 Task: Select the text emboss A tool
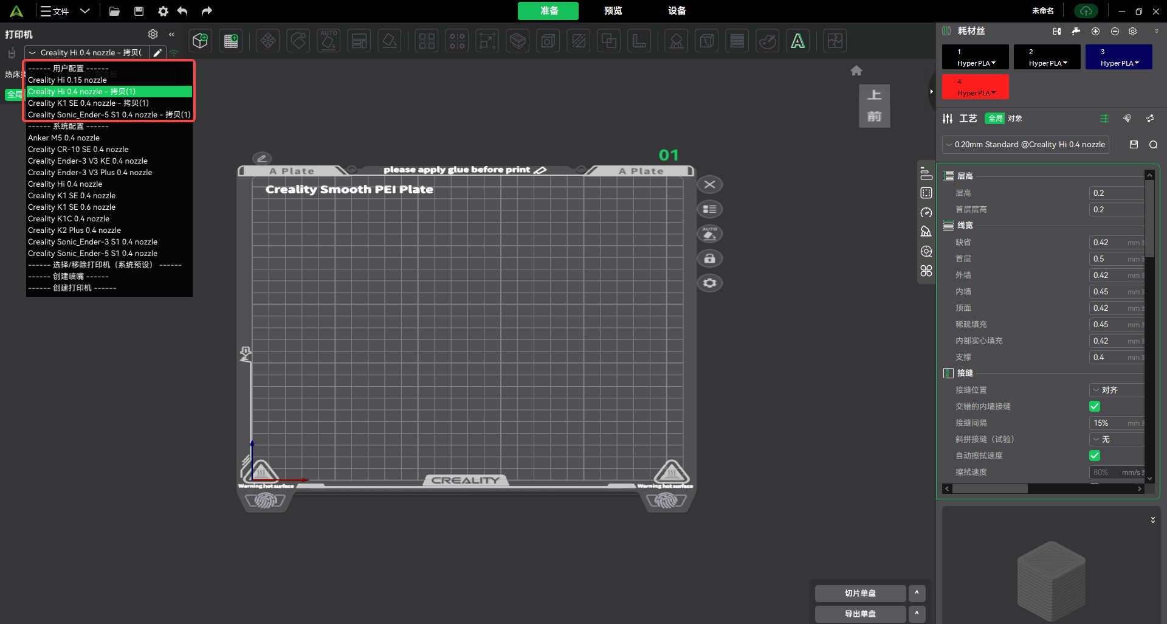[797, 41]
